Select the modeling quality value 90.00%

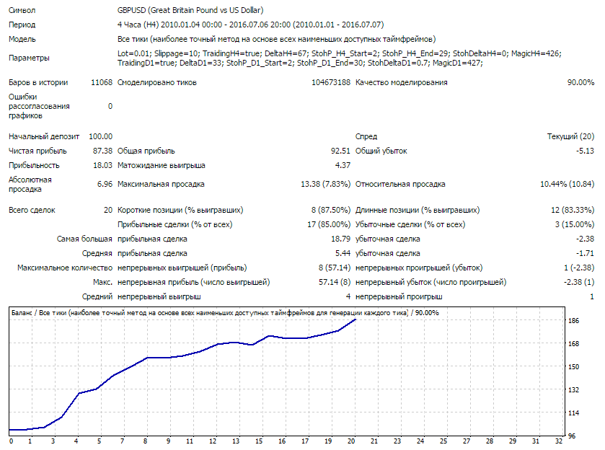click(x=580, y=83)
